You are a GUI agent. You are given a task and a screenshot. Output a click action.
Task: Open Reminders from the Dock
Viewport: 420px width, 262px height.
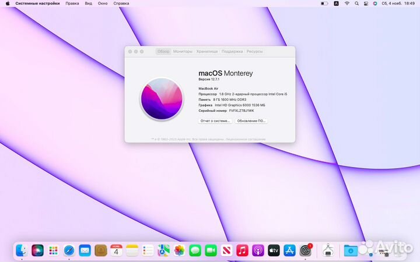click(x=148, y=250)
